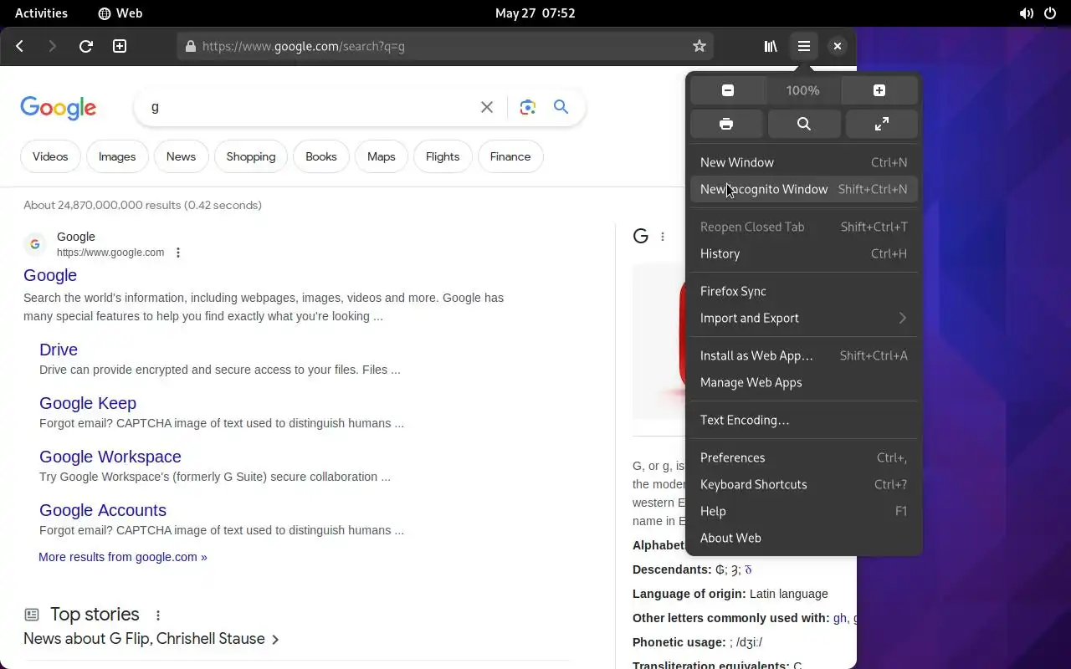1071x669 pixels.
Task: Click More results from google.com
Action: click(123, 557)
